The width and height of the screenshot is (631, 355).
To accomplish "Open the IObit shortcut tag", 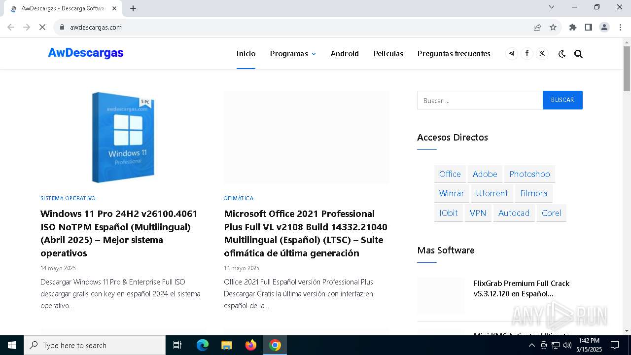I will pyautogui.click(x=449, y=213).
